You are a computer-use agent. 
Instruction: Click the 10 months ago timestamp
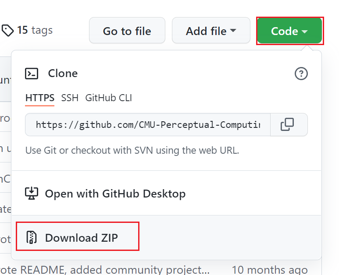pos(269,269)
